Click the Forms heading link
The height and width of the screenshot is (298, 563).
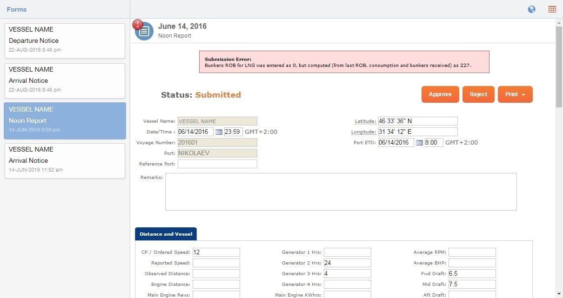tap(16, 9)
